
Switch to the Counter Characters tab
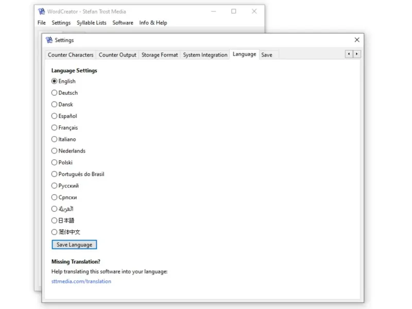point(71,55)
